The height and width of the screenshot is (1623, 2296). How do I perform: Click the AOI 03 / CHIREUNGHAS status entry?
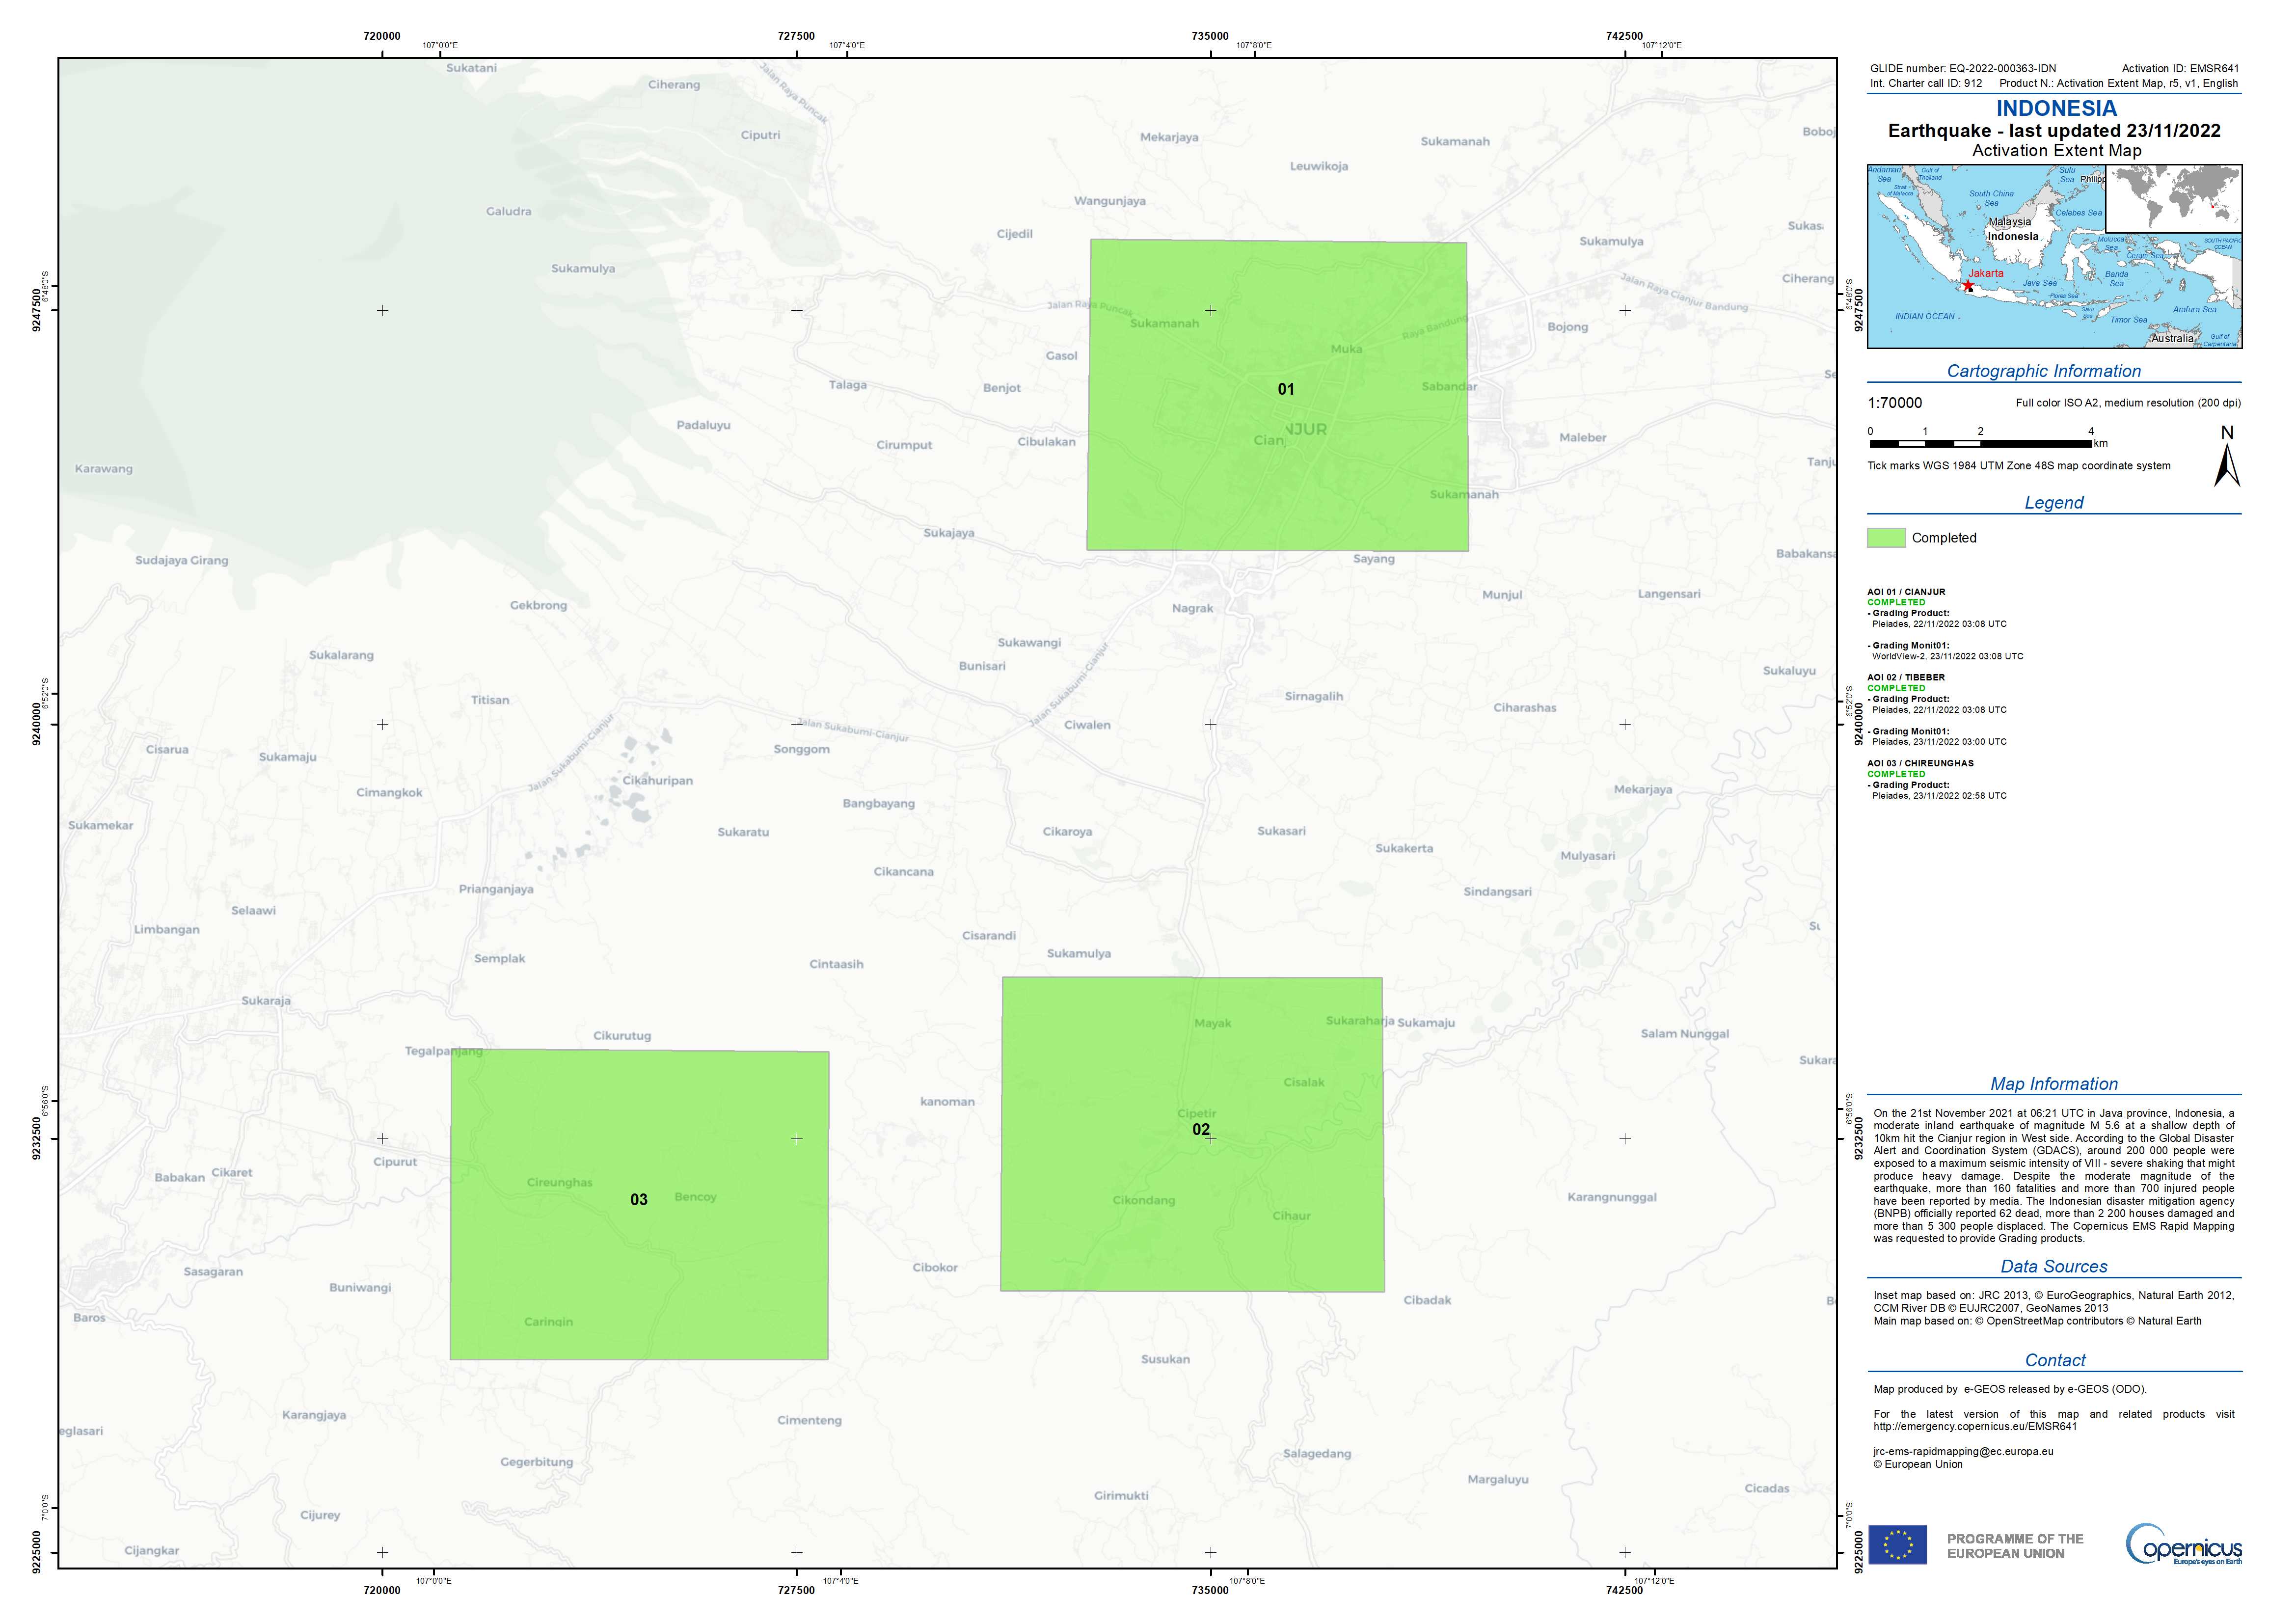1920,763
